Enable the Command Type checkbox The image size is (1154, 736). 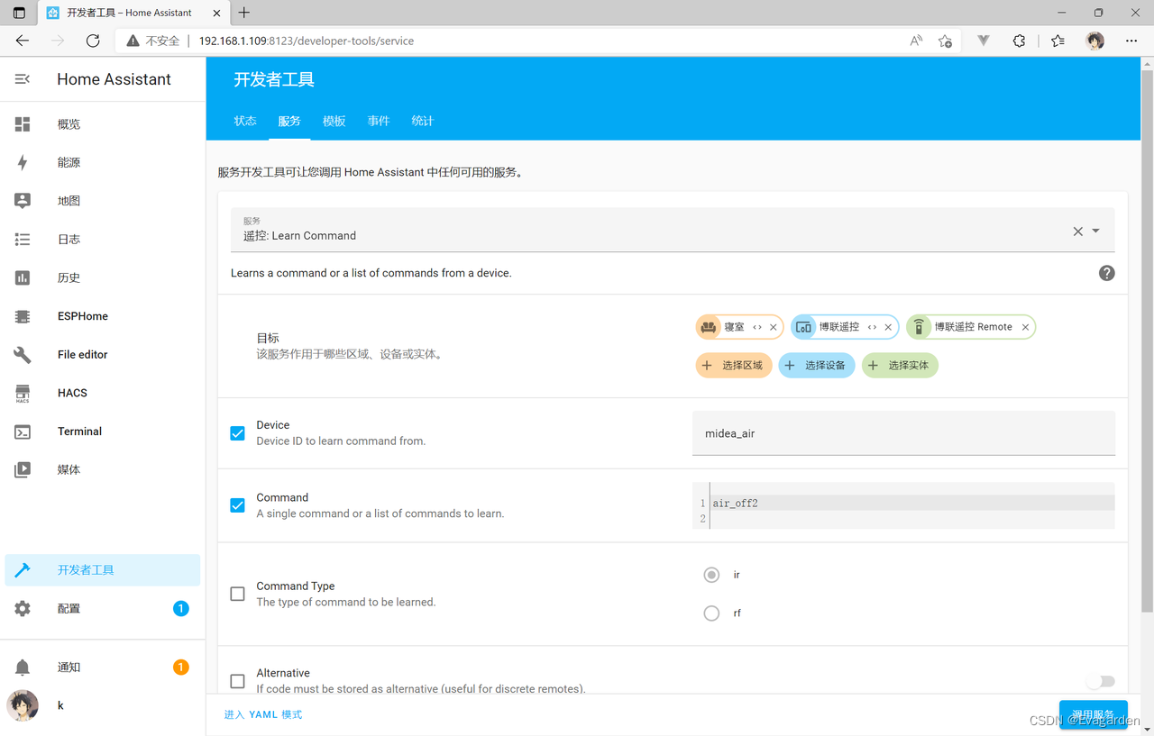tap(237, 594)
